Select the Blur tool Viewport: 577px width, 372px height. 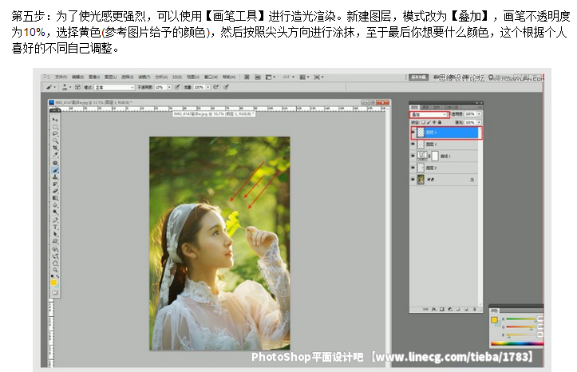(x=55, y=205)
